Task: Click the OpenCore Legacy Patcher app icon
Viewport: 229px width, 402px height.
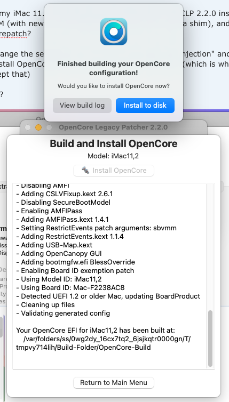Action: 114,31
